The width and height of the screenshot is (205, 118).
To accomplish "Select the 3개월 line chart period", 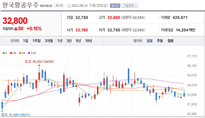I will (x=49, y=41).
